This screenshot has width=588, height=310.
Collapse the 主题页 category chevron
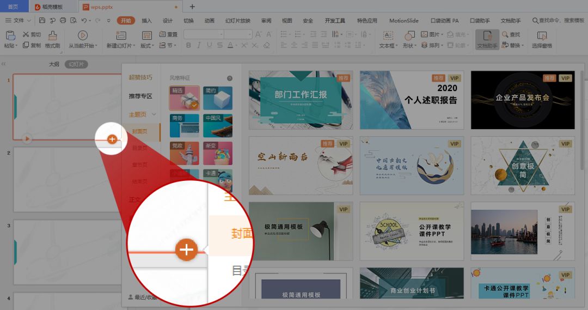154,114
